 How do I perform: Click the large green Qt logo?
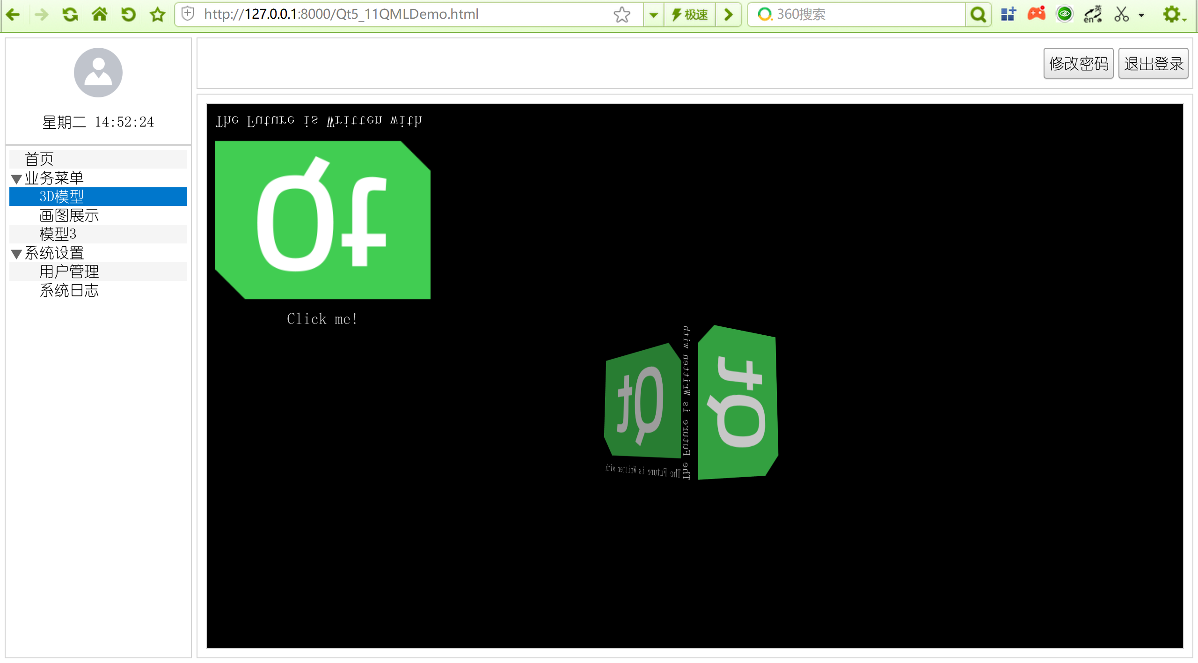point(322,220)
